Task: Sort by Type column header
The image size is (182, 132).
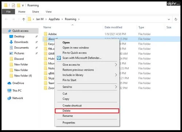Action: (x=141, y=28)
